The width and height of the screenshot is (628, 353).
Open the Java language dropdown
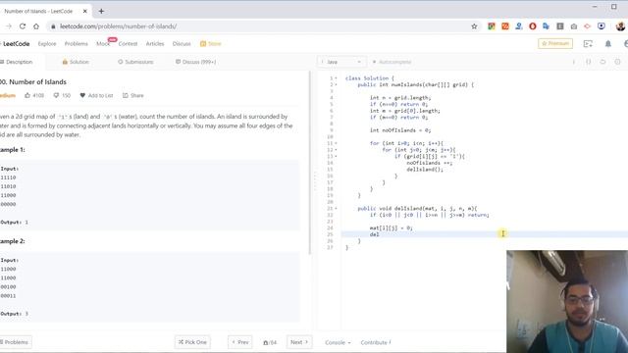click(341, 62)
